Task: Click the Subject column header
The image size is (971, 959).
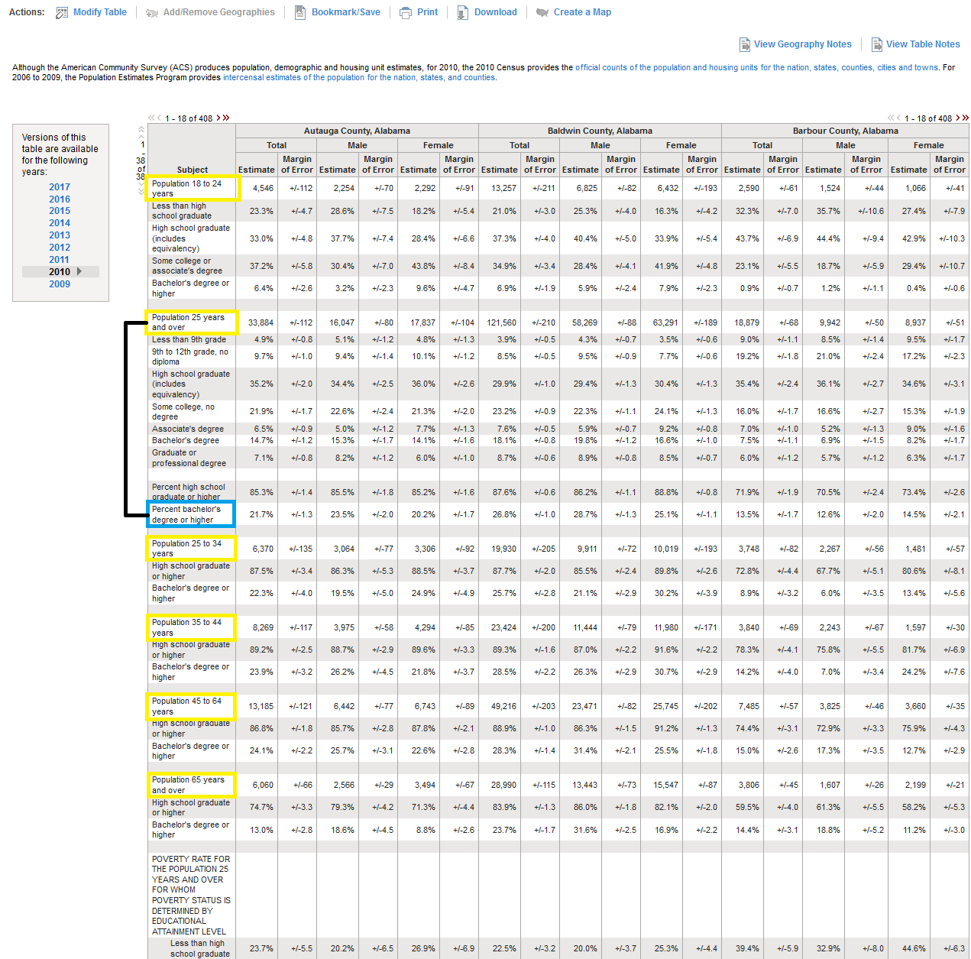Action: [192, 170]
